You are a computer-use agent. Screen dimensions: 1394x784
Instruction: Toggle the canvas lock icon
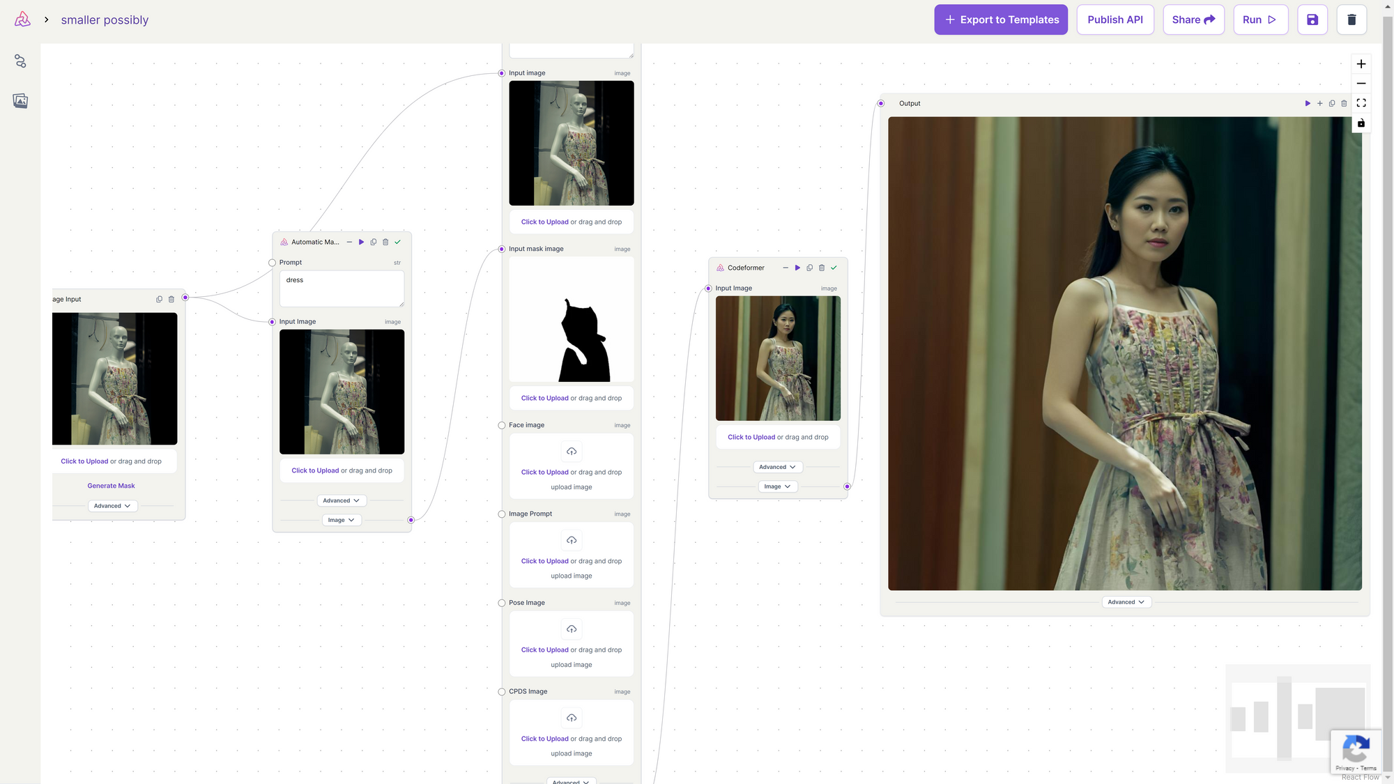click(1361, 123)
